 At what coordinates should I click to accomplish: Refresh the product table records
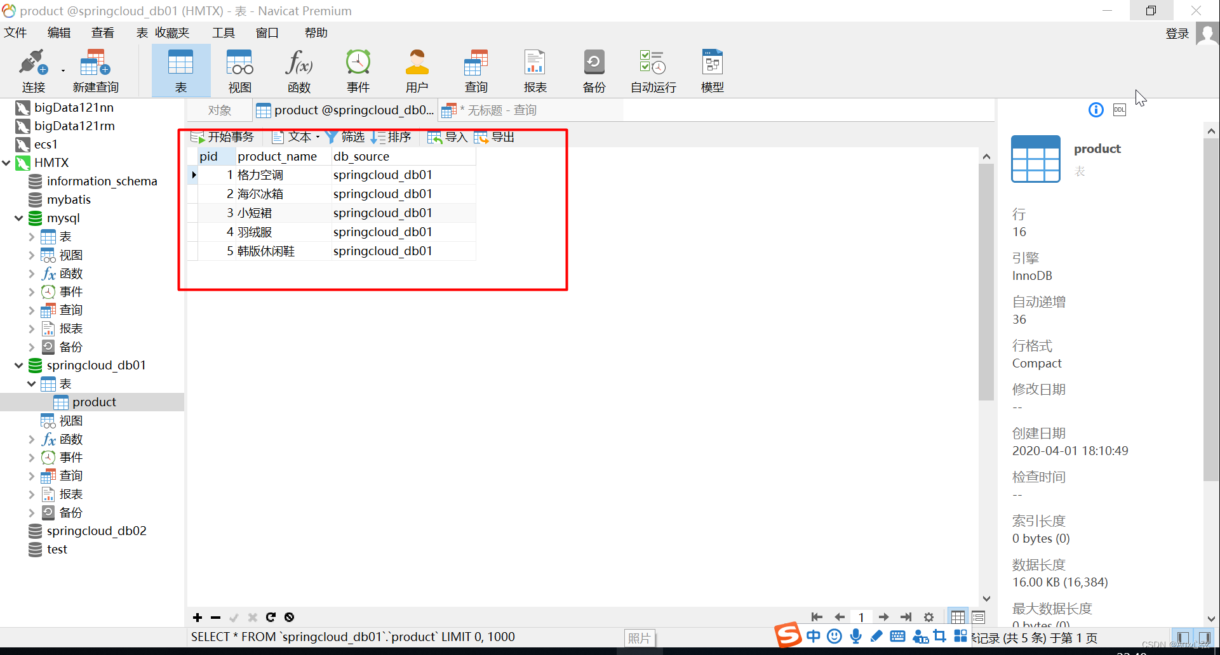click(x=271, y=616)
